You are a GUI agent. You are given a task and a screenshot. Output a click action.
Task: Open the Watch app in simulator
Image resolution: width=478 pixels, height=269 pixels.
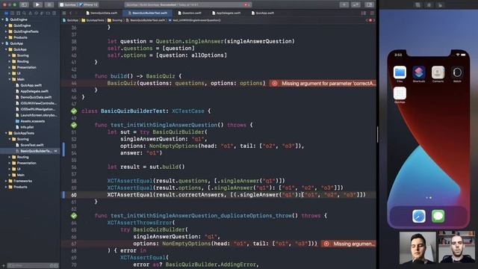457,72
